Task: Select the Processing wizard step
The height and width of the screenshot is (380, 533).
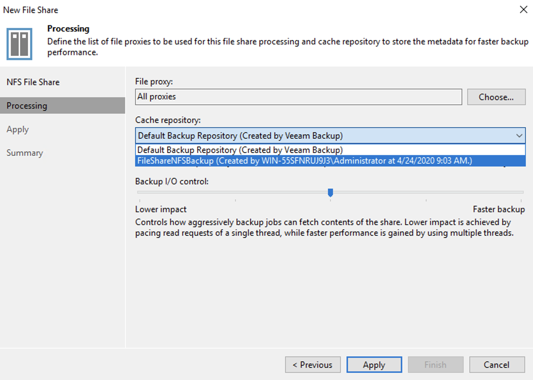Action: pos(63,106)
